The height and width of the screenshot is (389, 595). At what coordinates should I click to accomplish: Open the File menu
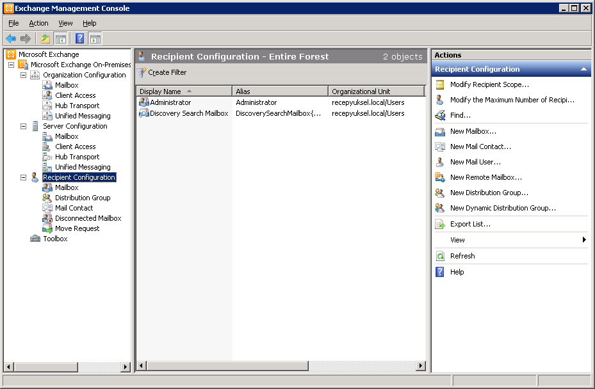pos(13,23)
